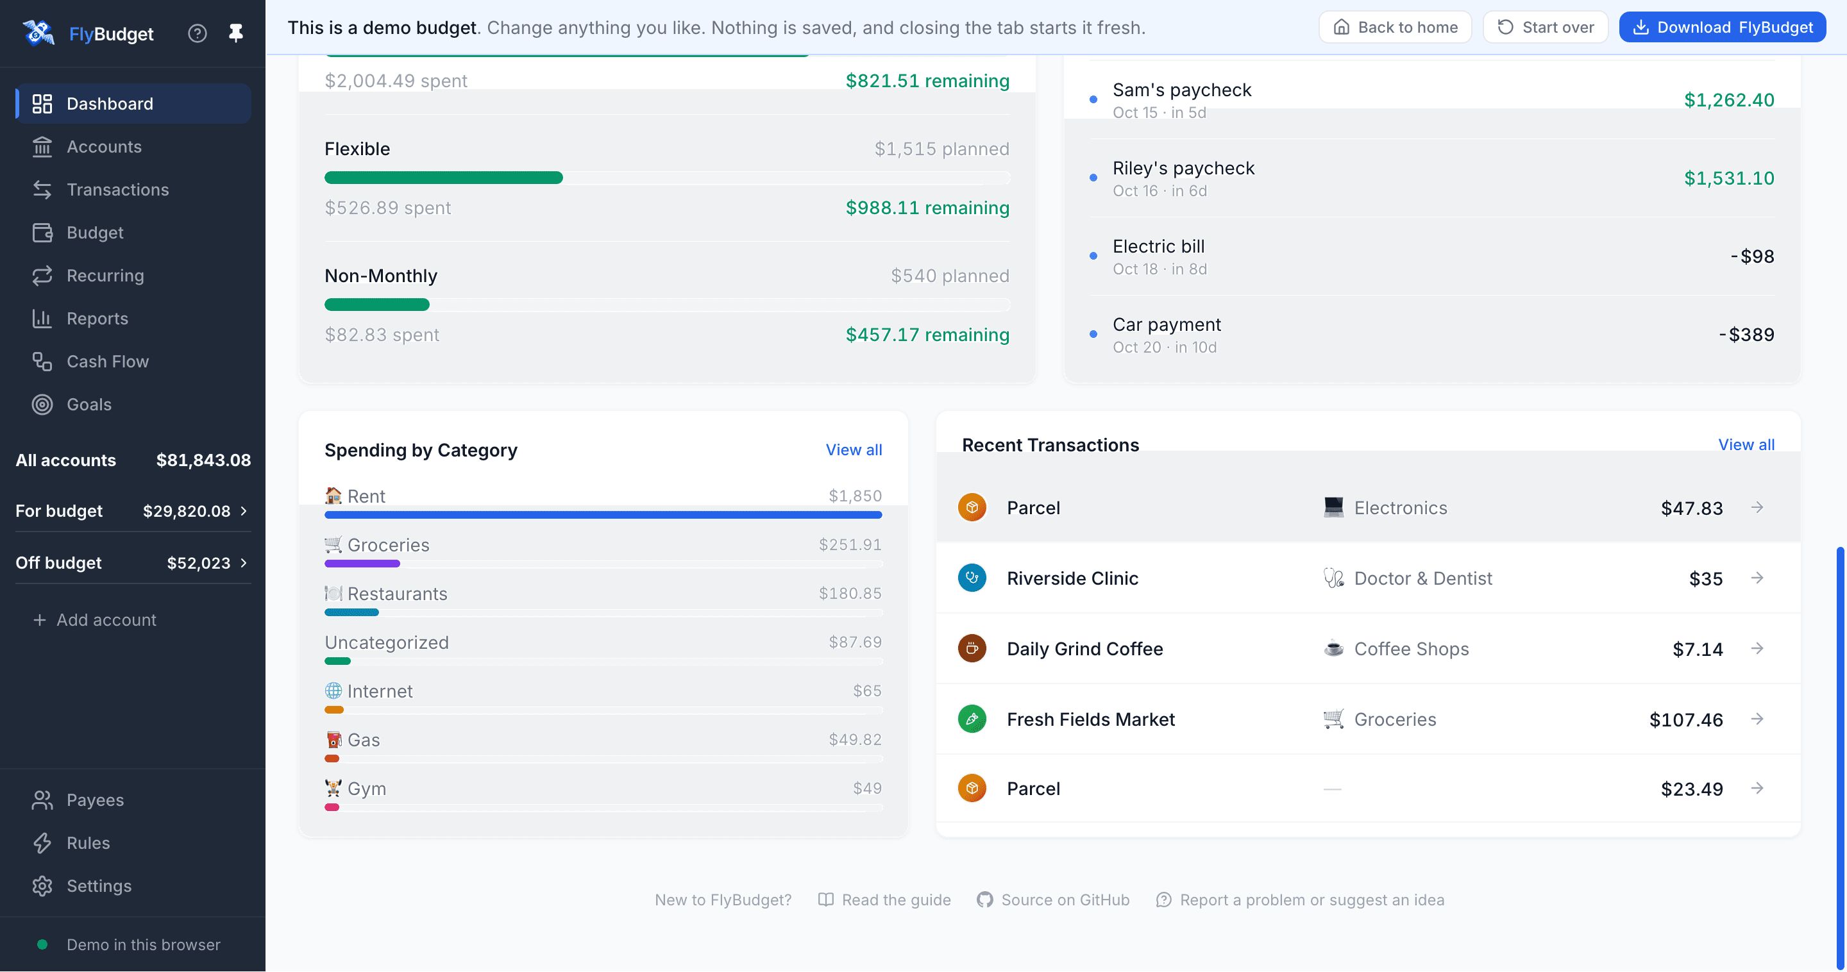Viewport: 1847px width, 972px height.
Task: Click the Flexible budget progress bar
Action: click(667, 178)
